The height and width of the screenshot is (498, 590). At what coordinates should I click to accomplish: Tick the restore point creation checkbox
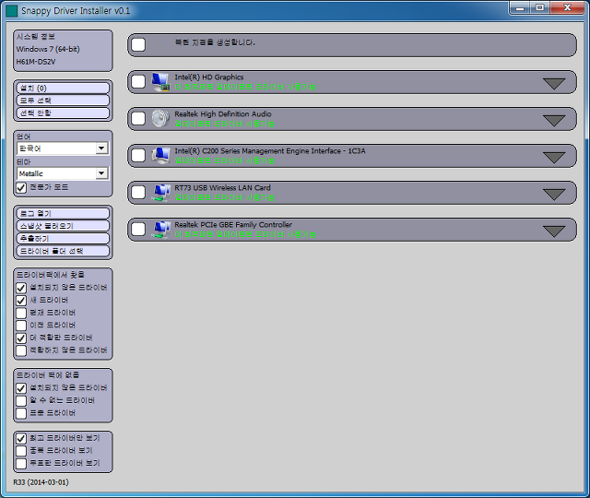point(138,44)
